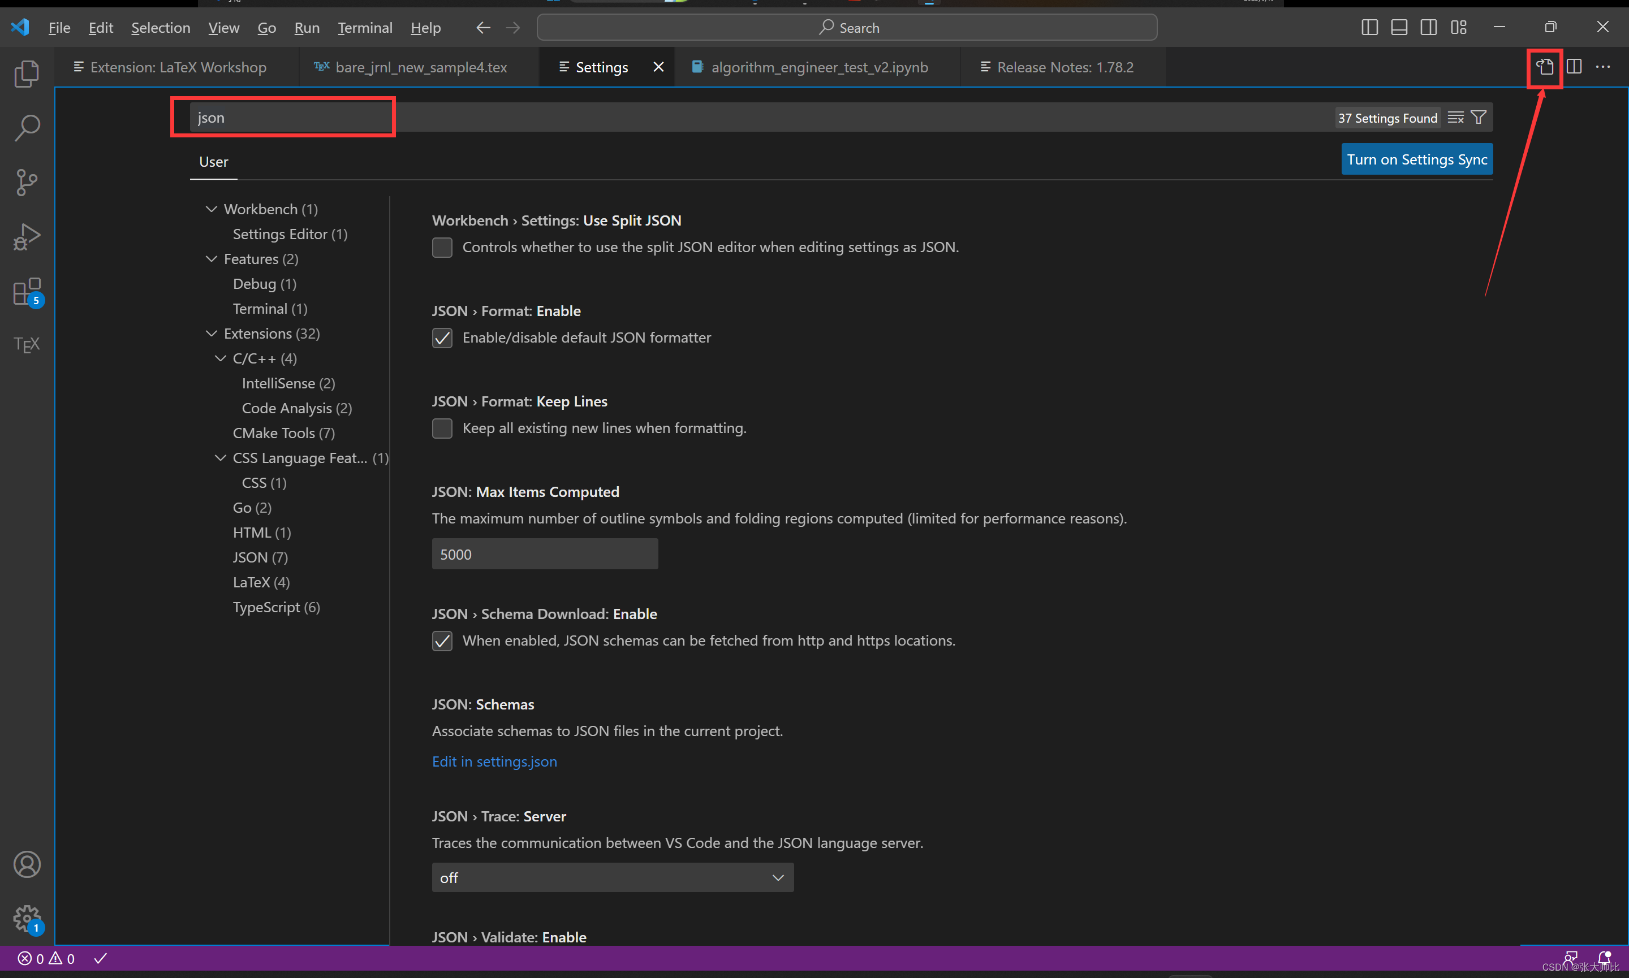Select CMake Tools (7) in settings tree

point(283,434)
